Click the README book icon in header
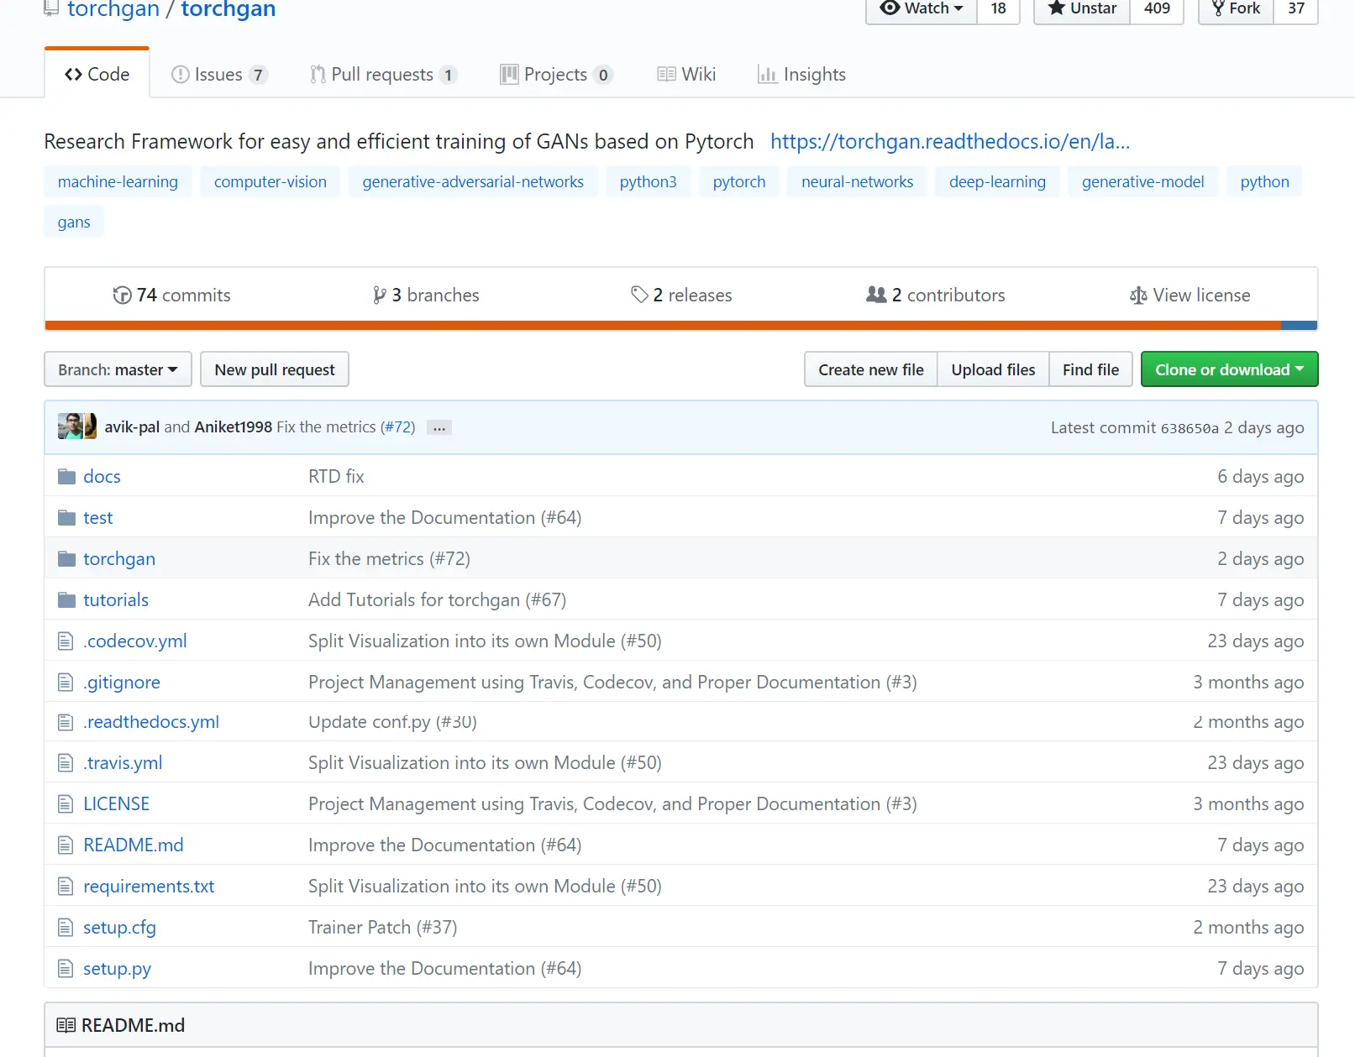1355x1057 pixels. pos(66,1025)
